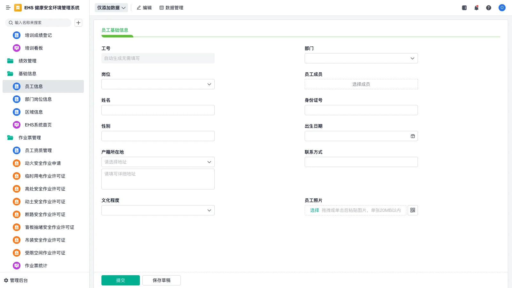Click the 保存草稿 button
The width and height of the screenshot is (512, 288).
(x=162, y=280)
